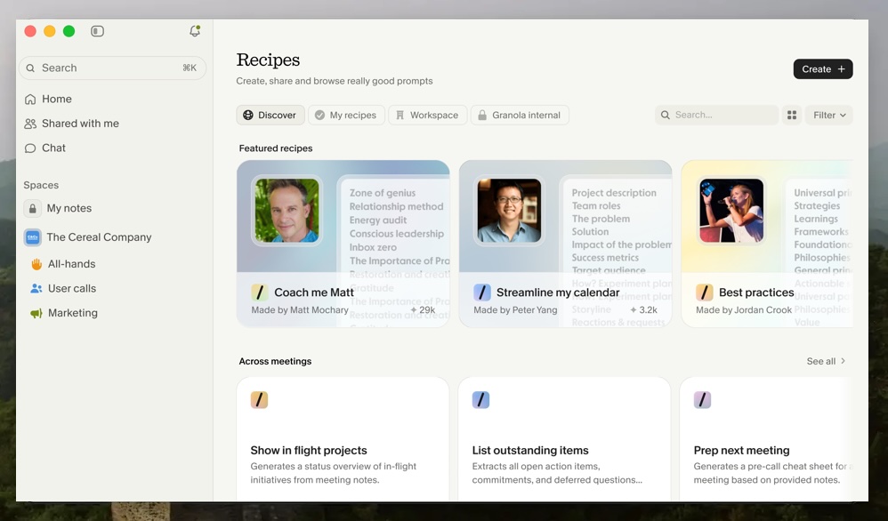
Task: Open Shared with me
Action: [x=80, y=124]
